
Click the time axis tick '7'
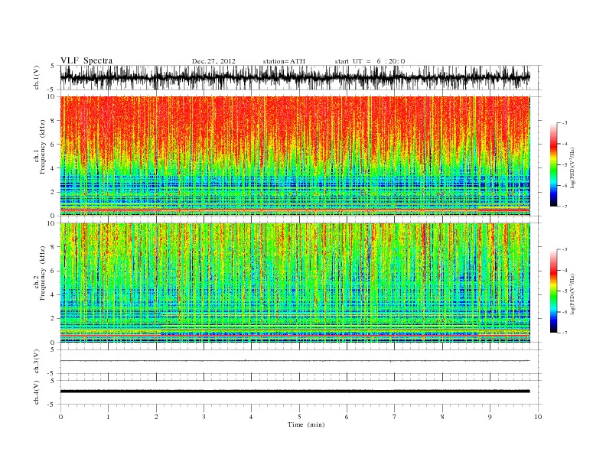(395, 417)
